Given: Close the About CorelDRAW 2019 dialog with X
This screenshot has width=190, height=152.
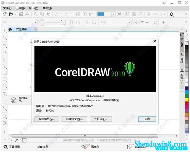Looking at the screenshot, I should pyautogui.click(x=155, y=41).
